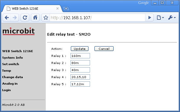The width and height of the screenshot is (180, 112).
Task: Click the Go play arrow button
Action: (150, 18)
